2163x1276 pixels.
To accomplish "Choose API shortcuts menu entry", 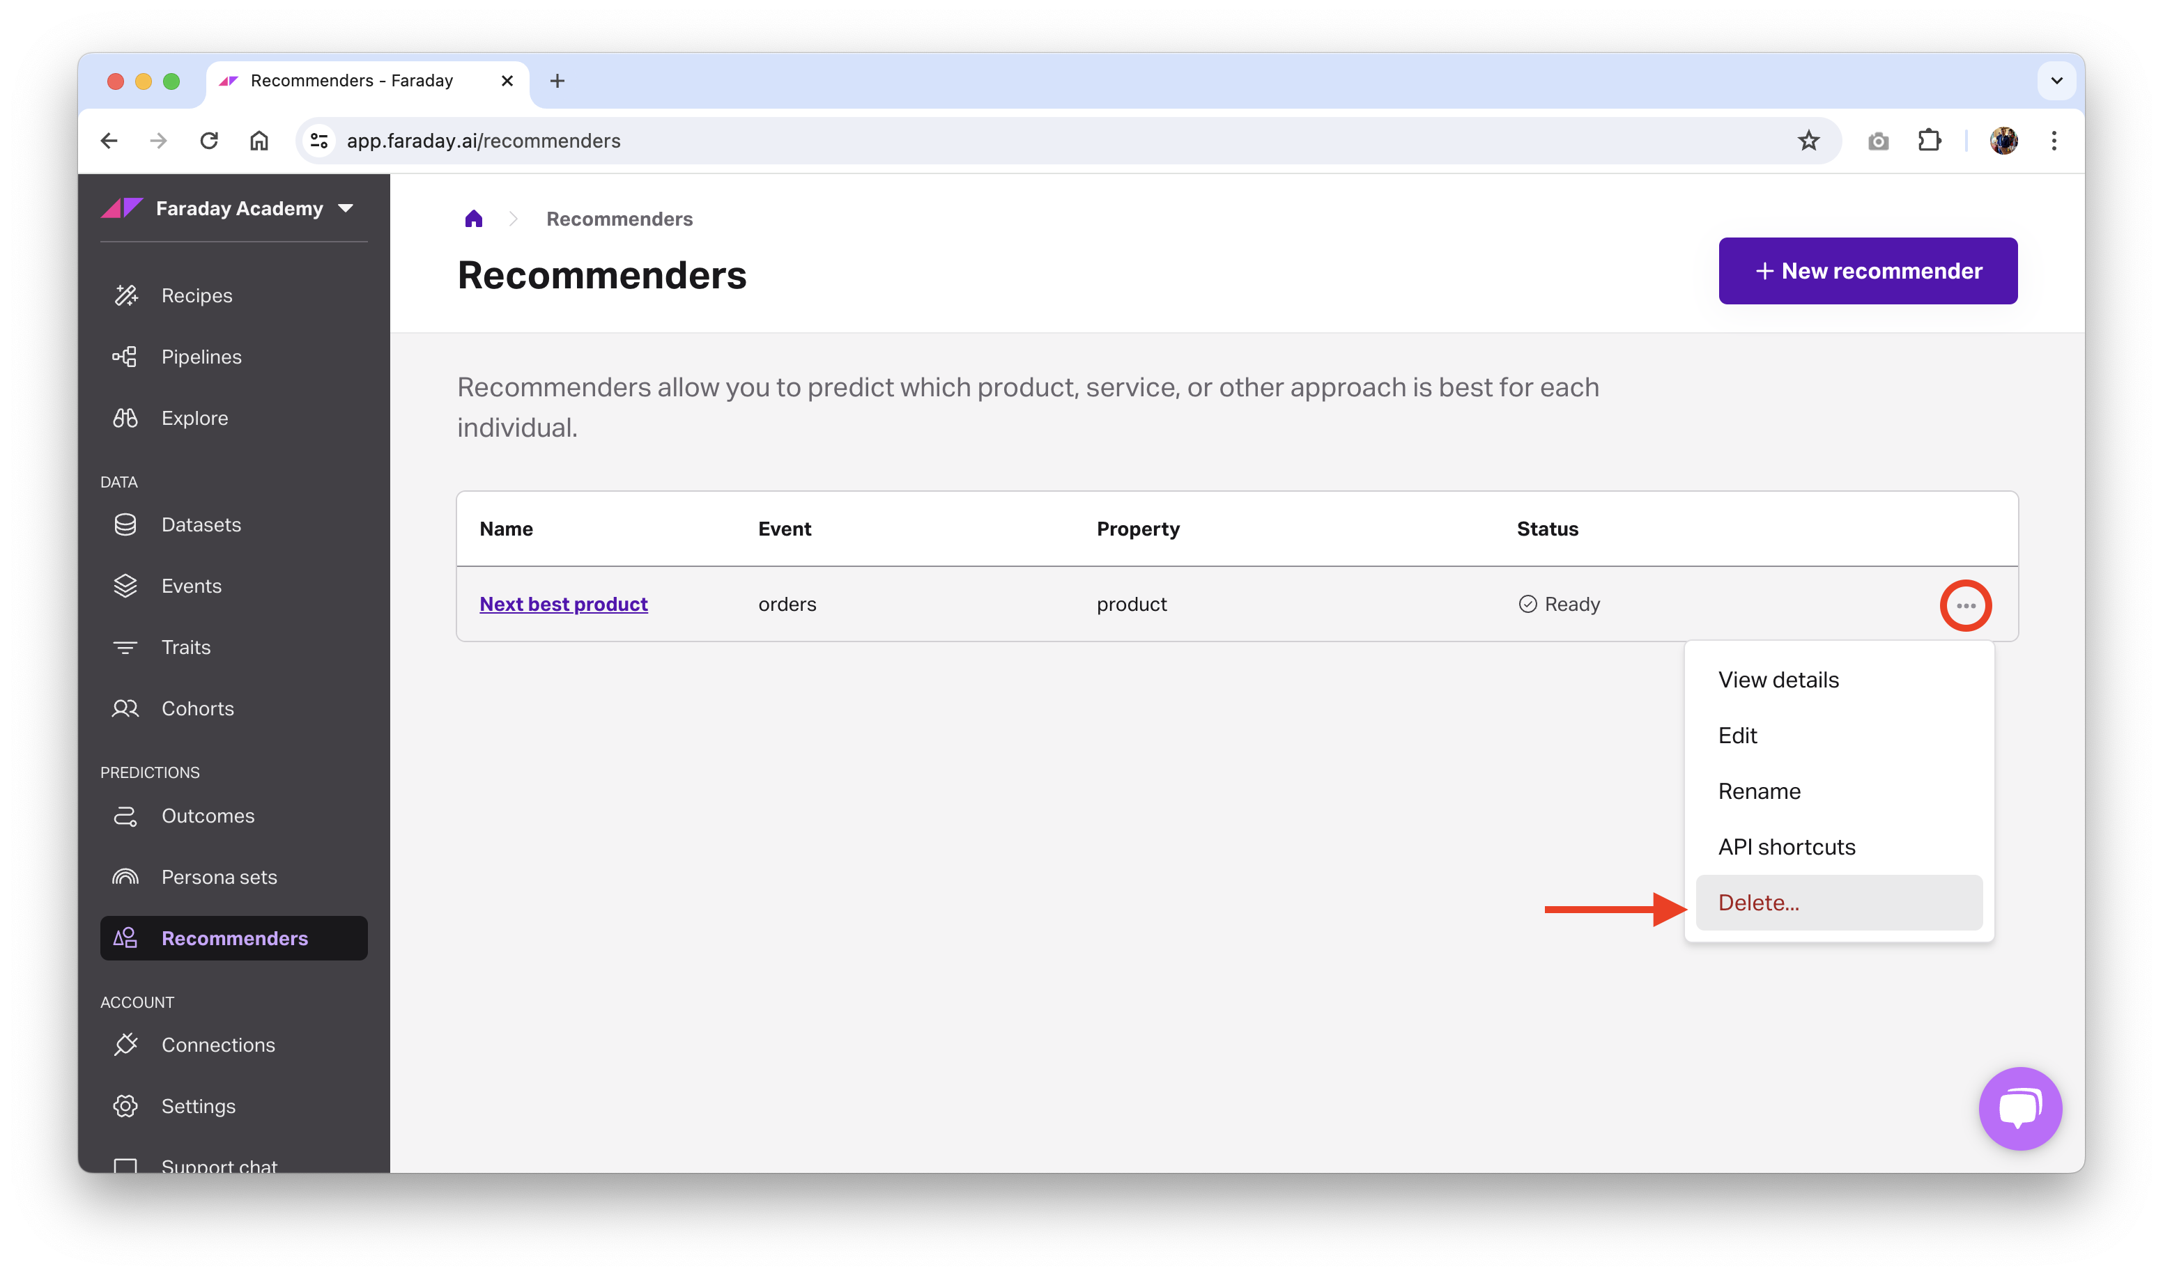I will (1786, 847).
